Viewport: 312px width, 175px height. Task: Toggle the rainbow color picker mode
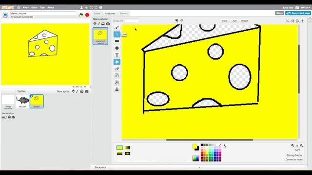(x=196, y=158)
